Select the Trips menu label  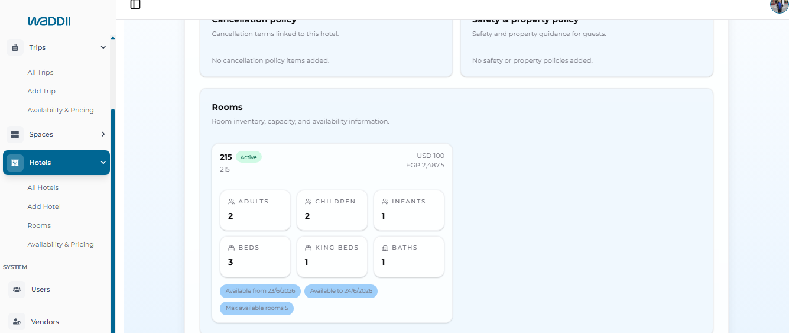(37, 47)
